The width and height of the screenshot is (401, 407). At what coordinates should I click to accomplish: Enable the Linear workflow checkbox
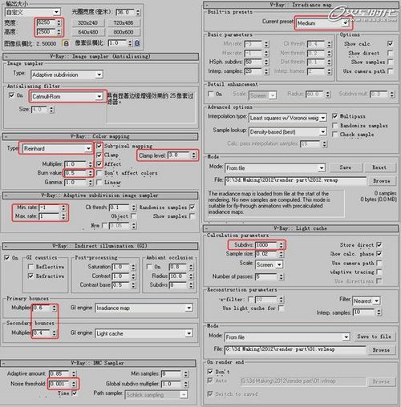click(99, 182)
